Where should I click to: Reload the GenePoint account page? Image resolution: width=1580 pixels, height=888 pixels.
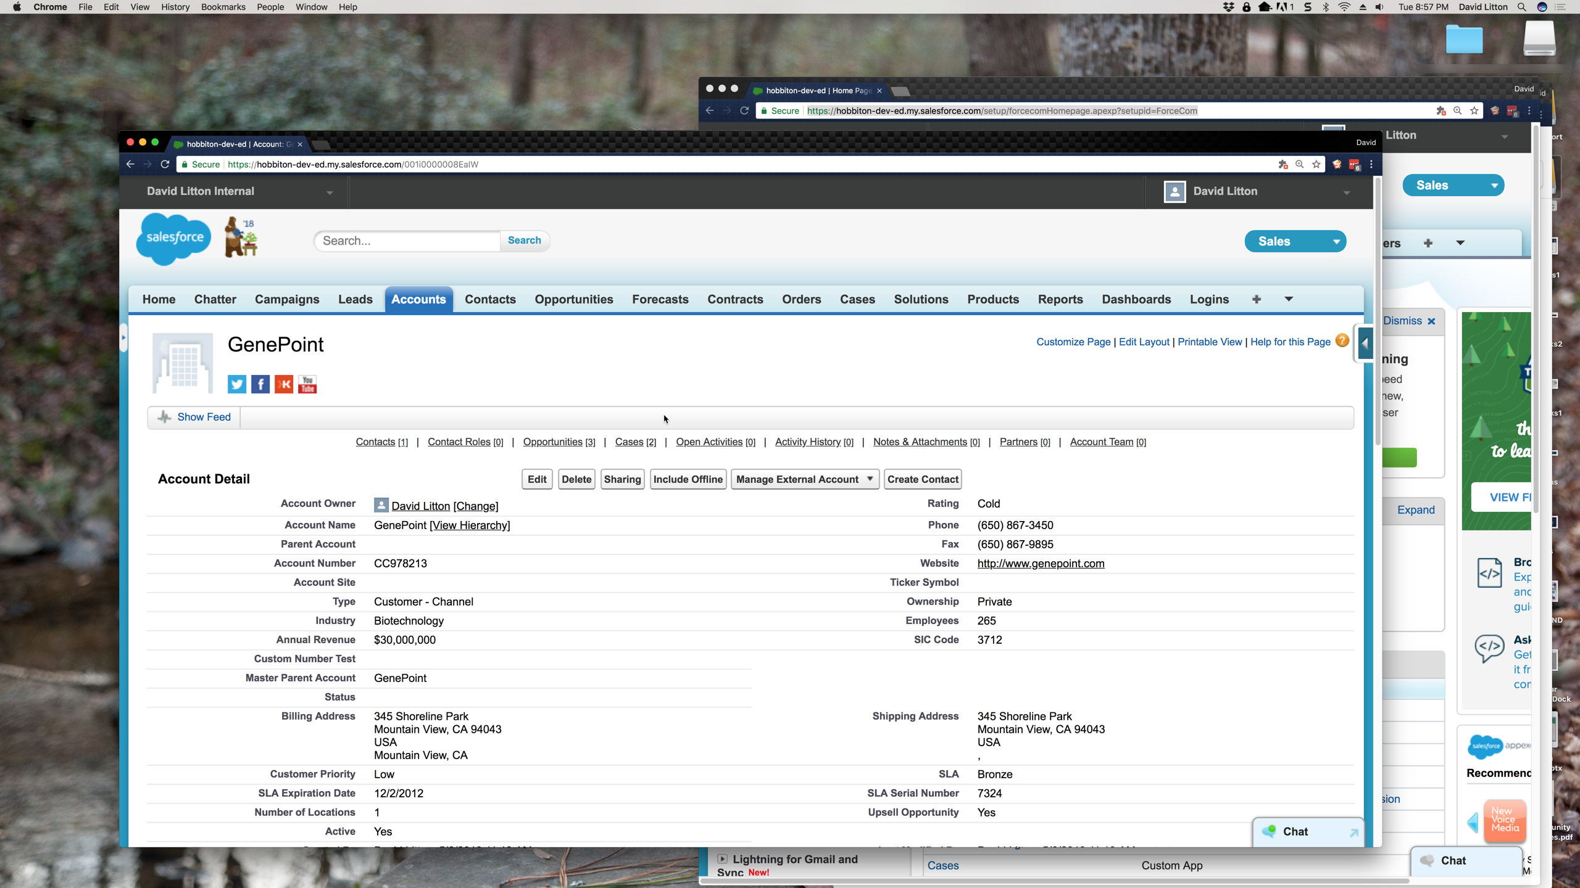click(x=165, y=164)
